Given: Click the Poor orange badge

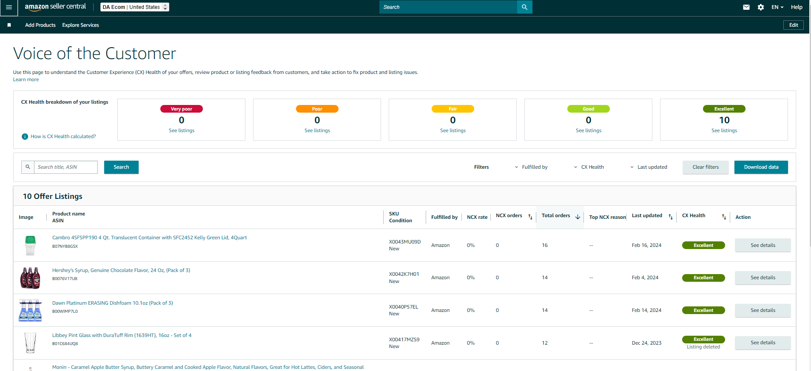Looking at the screenshot, I should tap(317, 109).
